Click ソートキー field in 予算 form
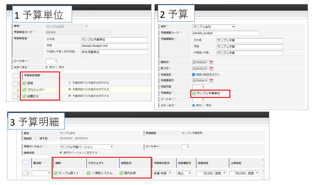The width and height of the screenshot is (312, 185). 198,99
